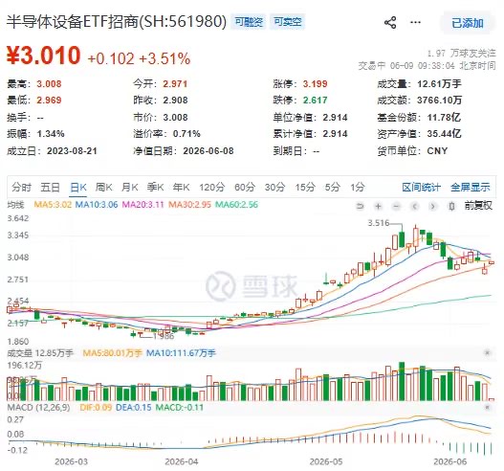Switch to the 1分 interval tab
504x471 pixels.
coord(358,187)
